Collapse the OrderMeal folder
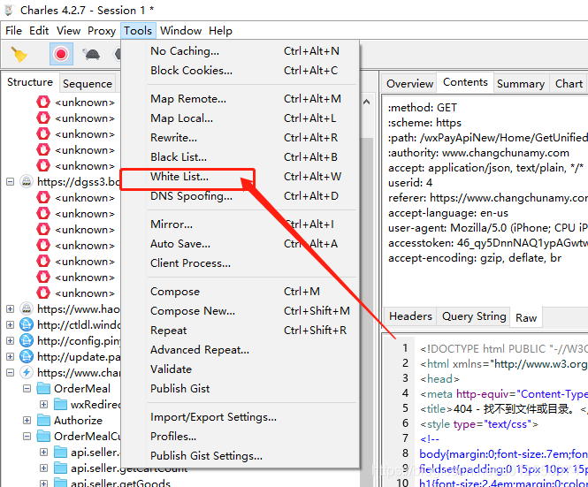The image size is (588, 487). pos(27,388)
